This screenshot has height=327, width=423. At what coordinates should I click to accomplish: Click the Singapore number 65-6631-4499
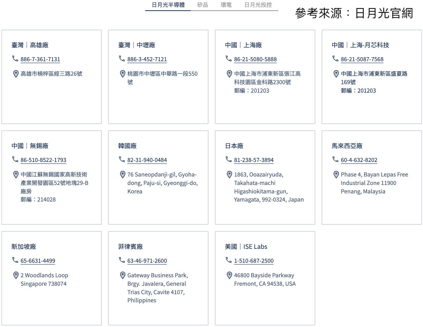click(x=38, y=261)
